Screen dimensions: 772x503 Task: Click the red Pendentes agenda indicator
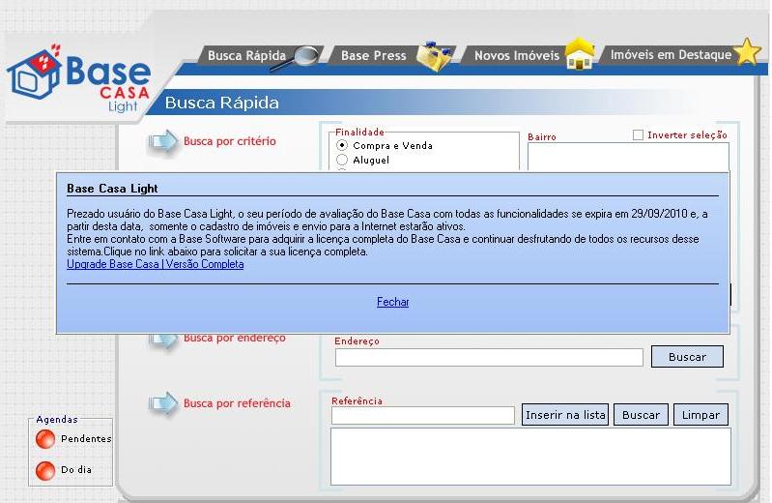(45, 439)
